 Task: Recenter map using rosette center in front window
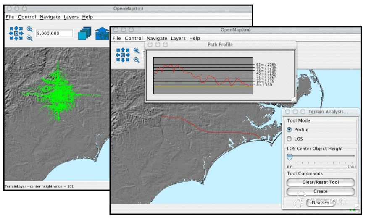123,55
